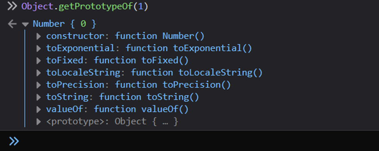Expand the <prototype> Object arrow
379x151 pixels.
point(38,122)
